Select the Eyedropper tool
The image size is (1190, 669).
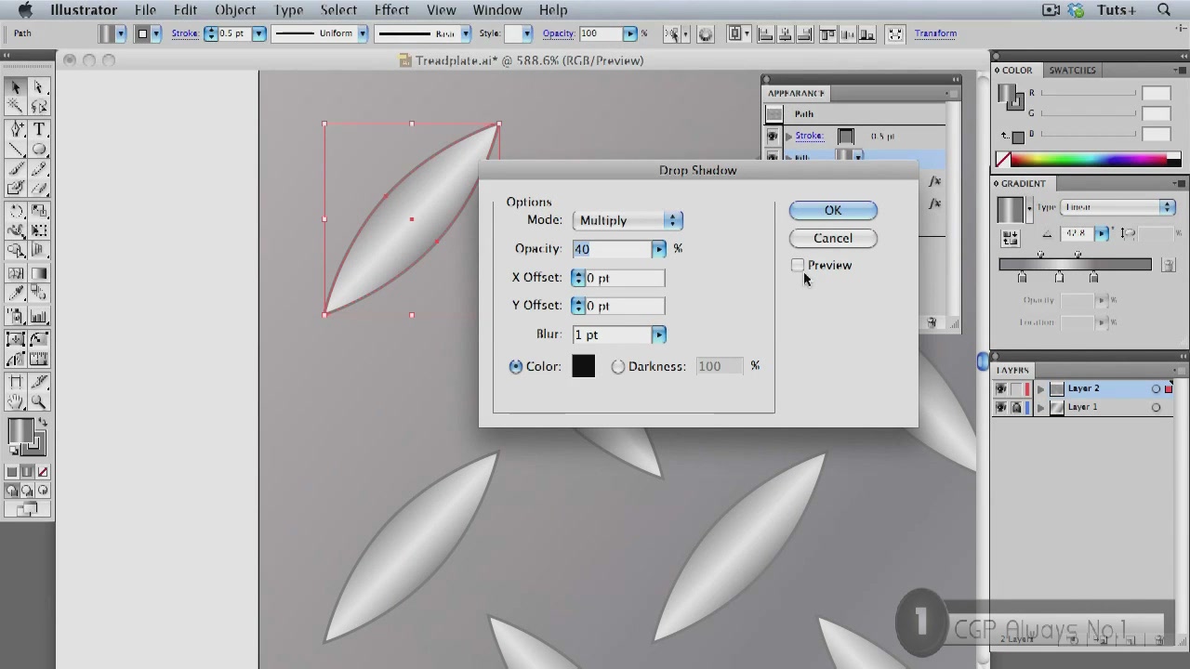click(x=16, y=295)
